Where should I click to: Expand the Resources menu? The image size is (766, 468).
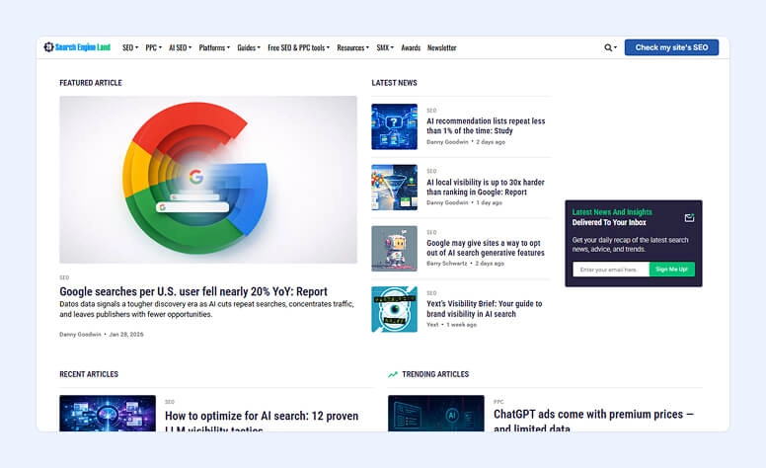point(352,47)
